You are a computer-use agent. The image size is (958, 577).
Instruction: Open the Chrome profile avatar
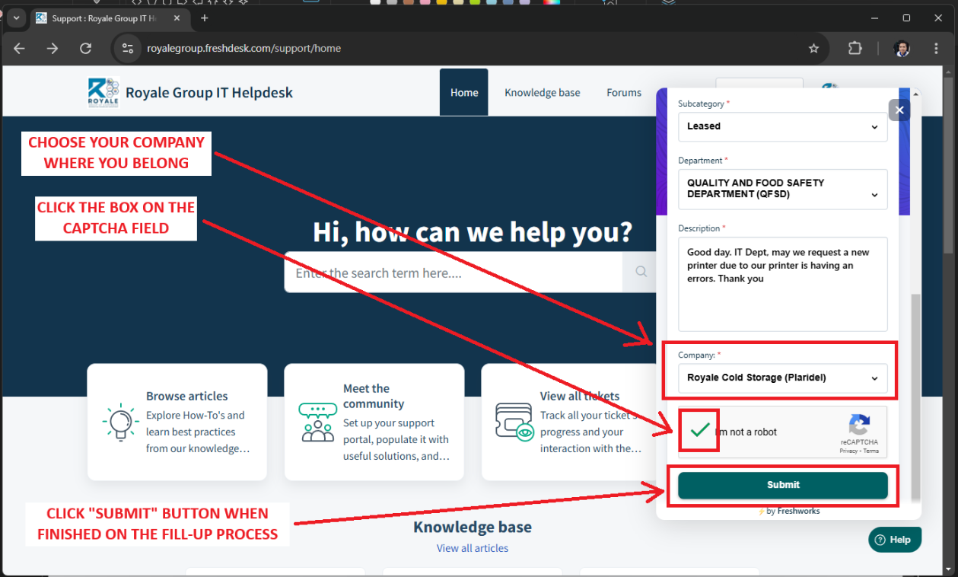[902, 48]
